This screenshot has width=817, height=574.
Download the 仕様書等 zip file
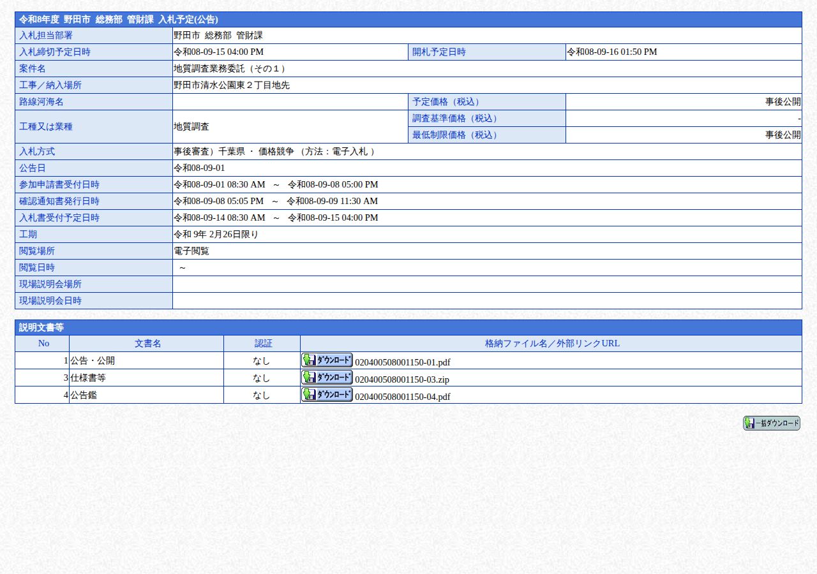327,377
